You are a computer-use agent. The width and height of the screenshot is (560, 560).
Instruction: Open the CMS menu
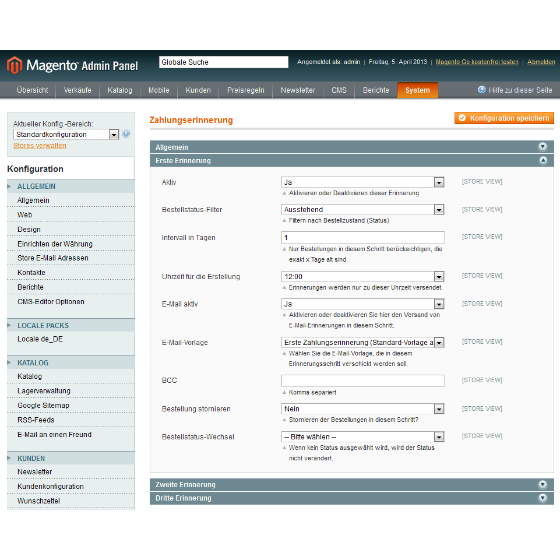click(x=339, y=90)
